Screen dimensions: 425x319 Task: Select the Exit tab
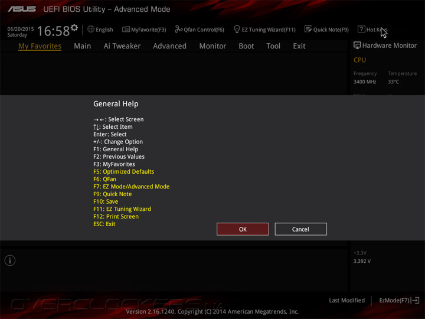299,46
